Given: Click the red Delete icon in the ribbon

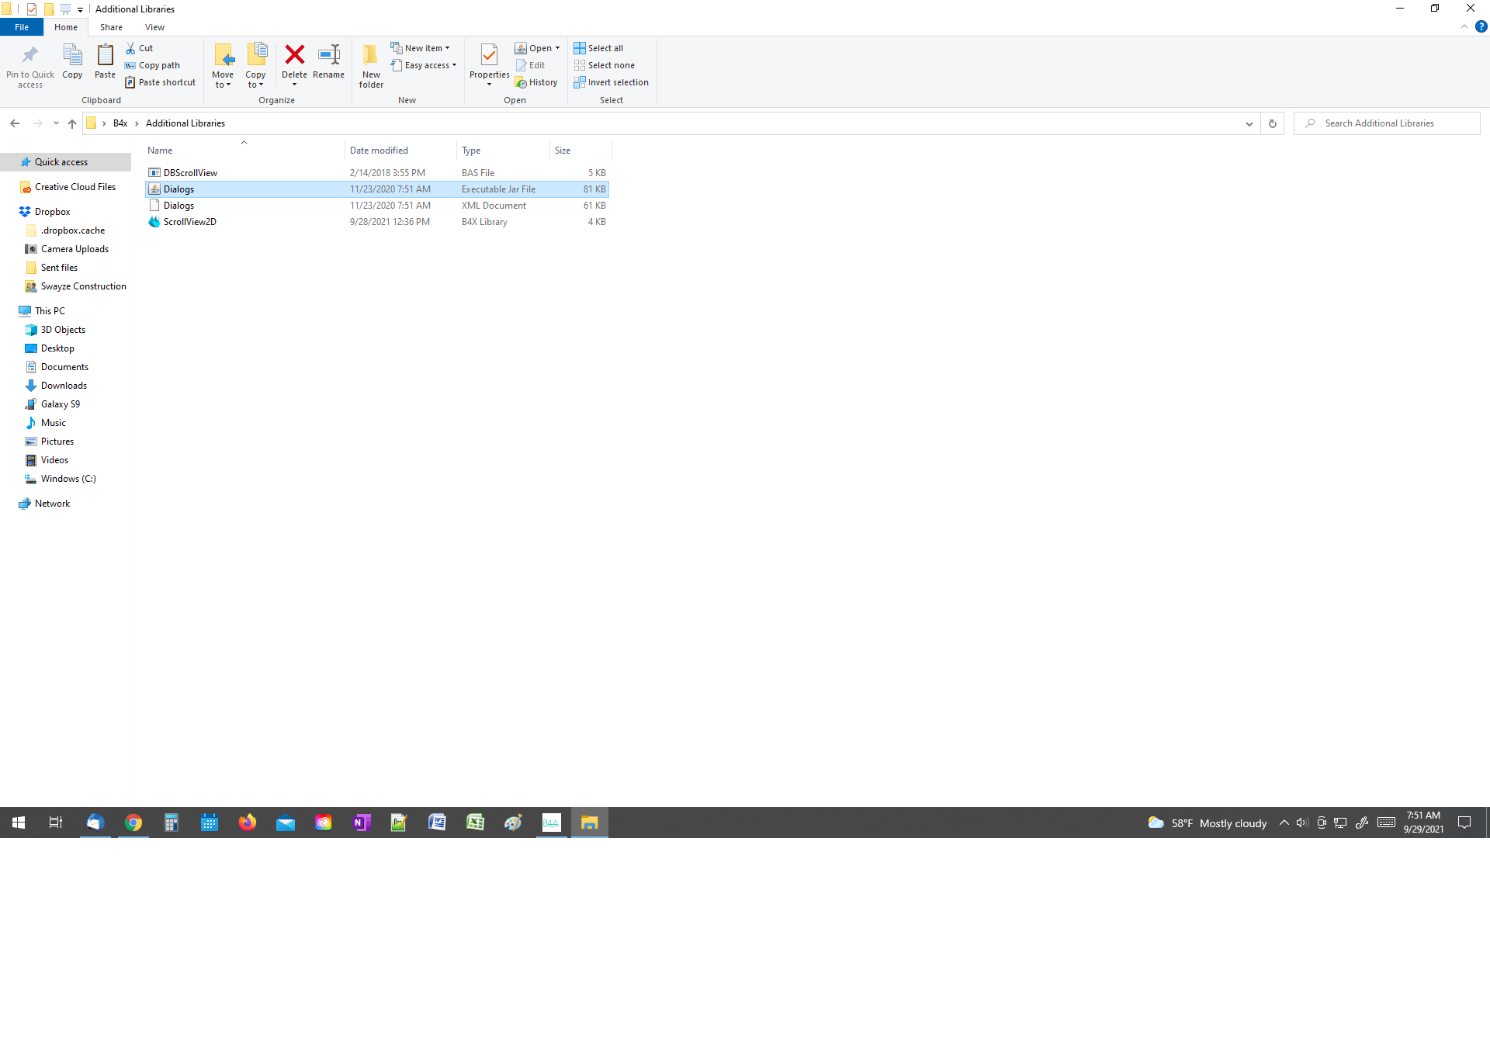Looking at the screenshot, I should coord(294,55).
